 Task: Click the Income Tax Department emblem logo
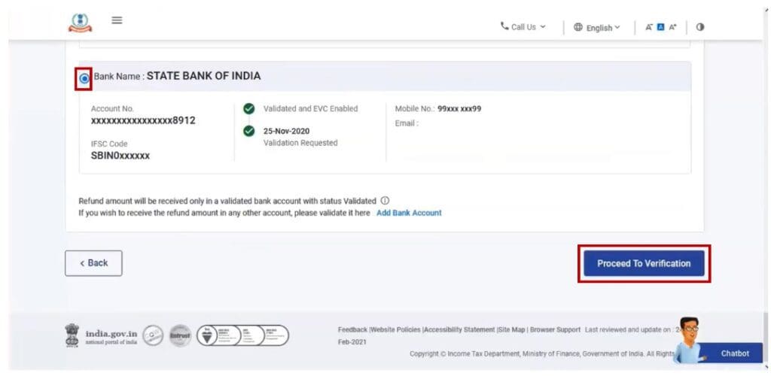(80, 23)
